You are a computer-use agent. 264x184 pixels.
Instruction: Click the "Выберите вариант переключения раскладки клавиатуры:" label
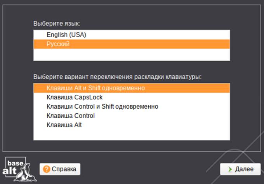coord(118,76)
